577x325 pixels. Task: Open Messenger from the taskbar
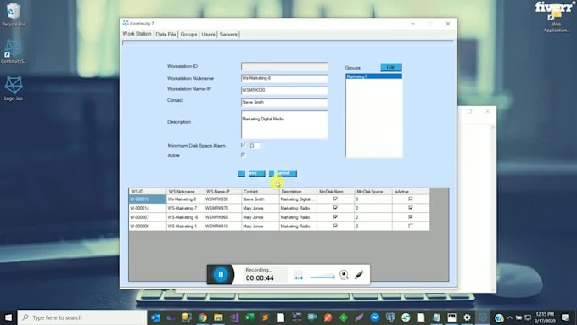pyautogui.click(x=374, y=317)
